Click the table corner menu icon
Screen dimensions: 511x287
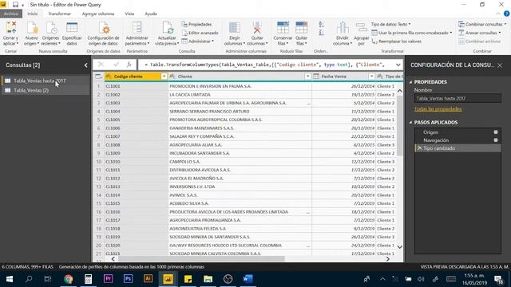pos(98,77)
